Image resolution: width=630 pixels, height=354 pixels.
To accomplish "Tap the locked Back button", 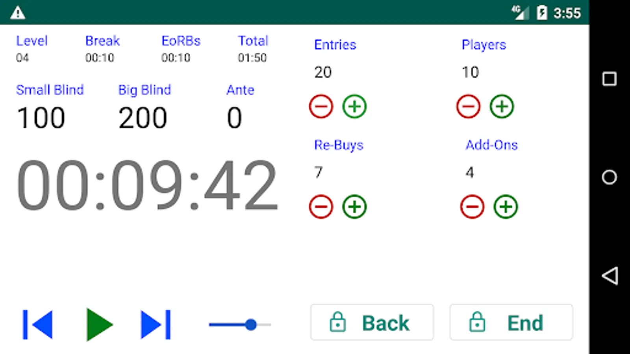I will [372, 322].
